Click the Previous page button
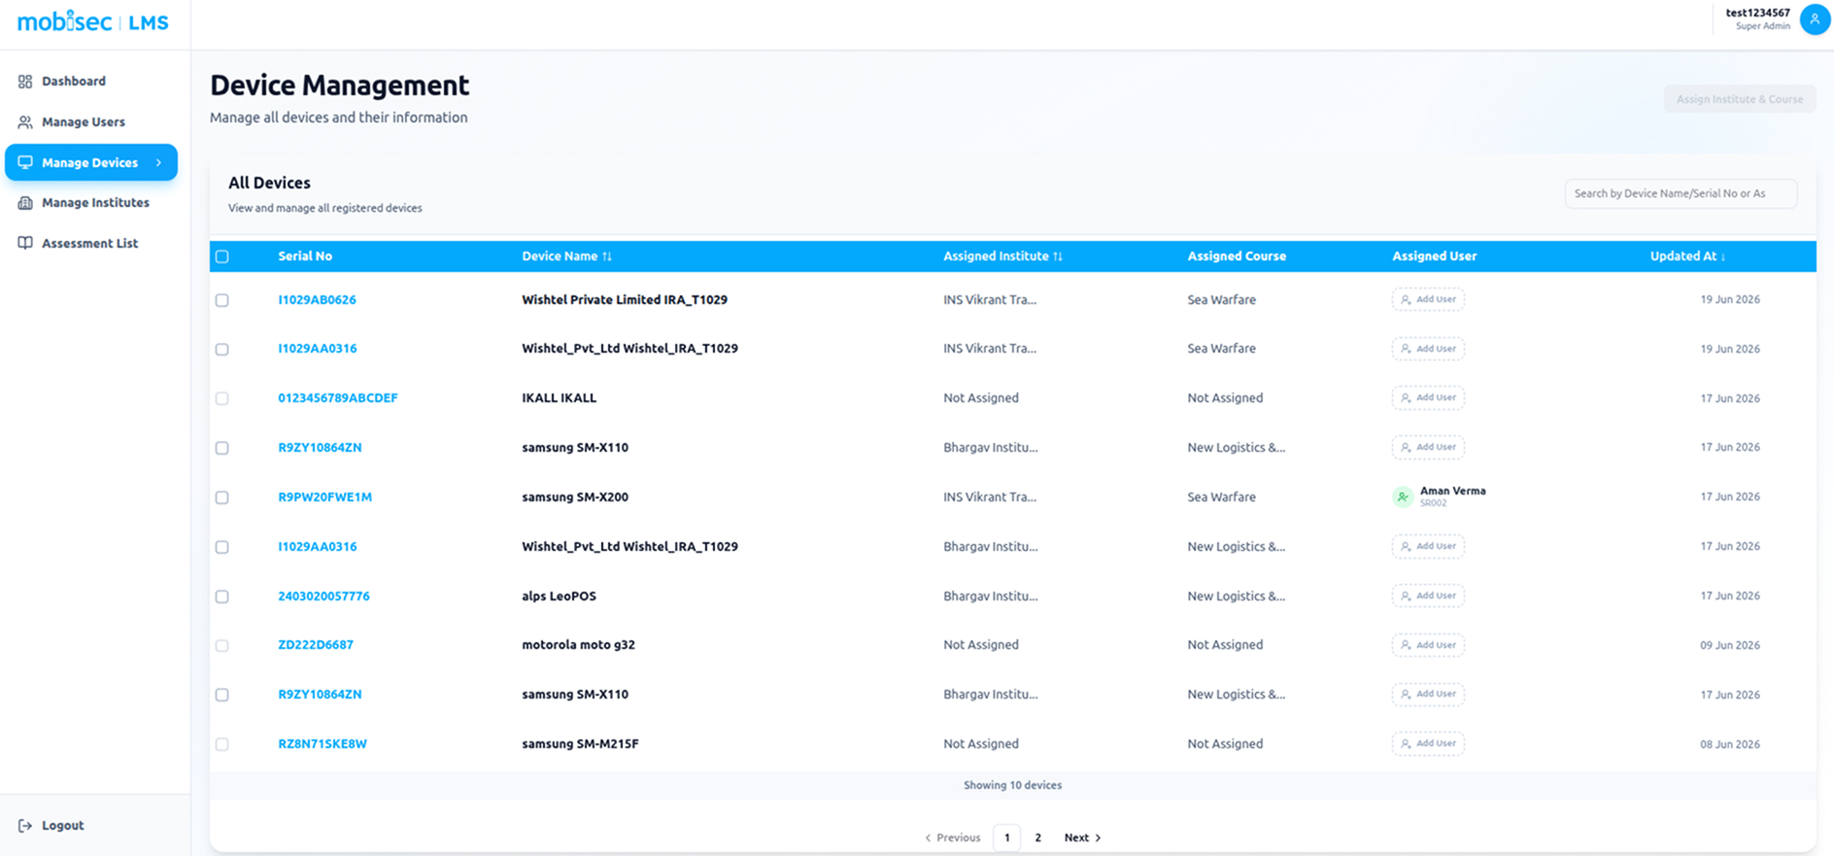This screenshot has width=1834, height=856. 953,838
